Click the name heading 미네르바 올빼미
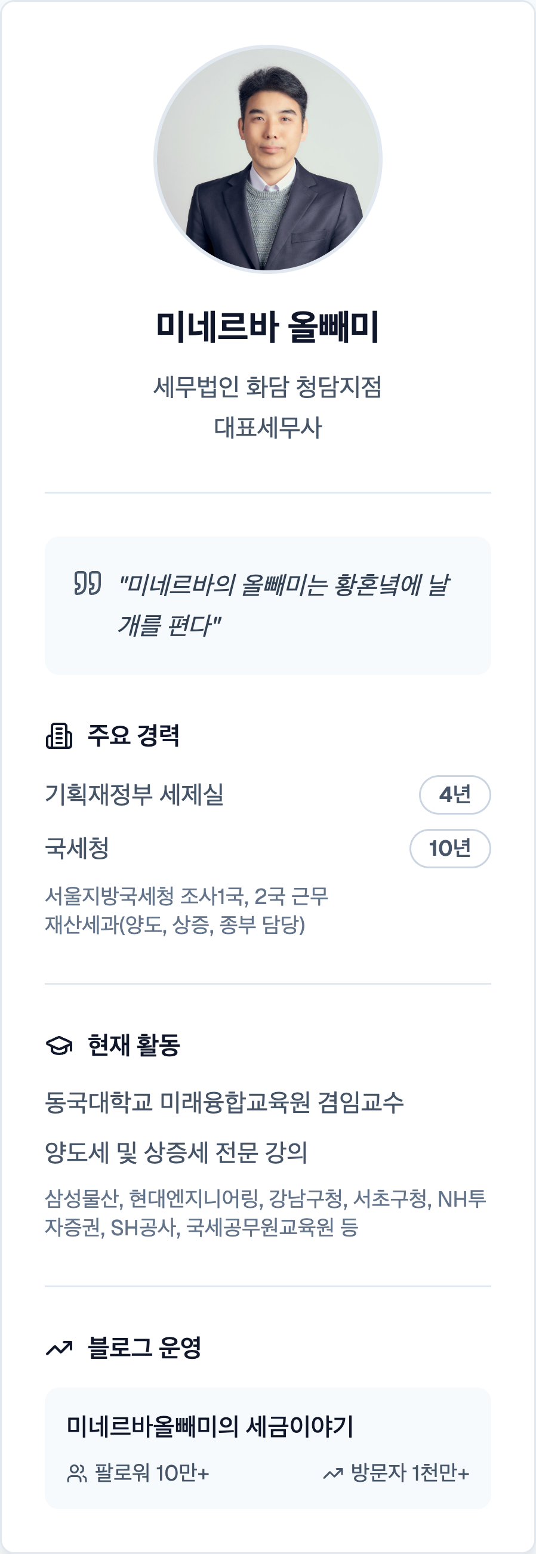This screenshot has height=1554, width=536. 268,326
